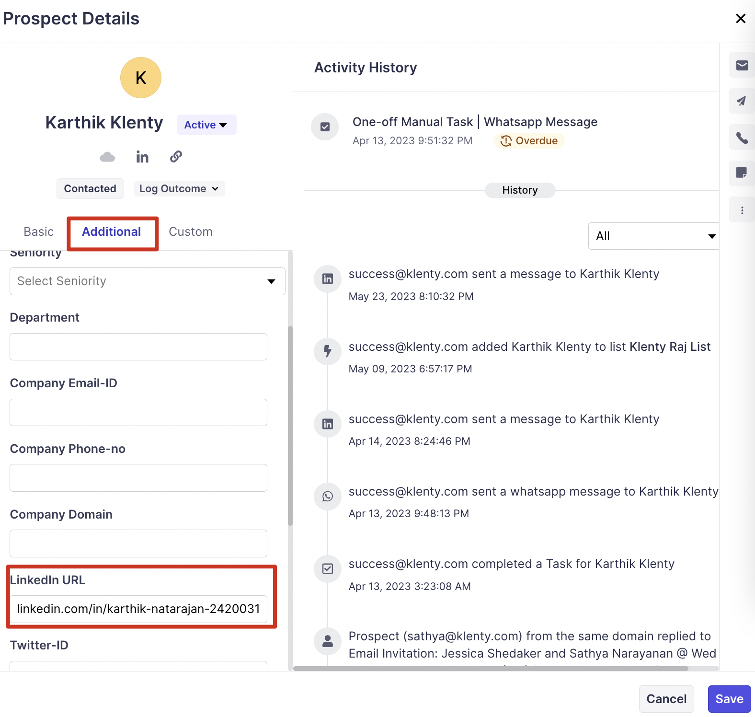Click the phone call icon
Viewport: 755px width, 717px height.
coord(742,138)
